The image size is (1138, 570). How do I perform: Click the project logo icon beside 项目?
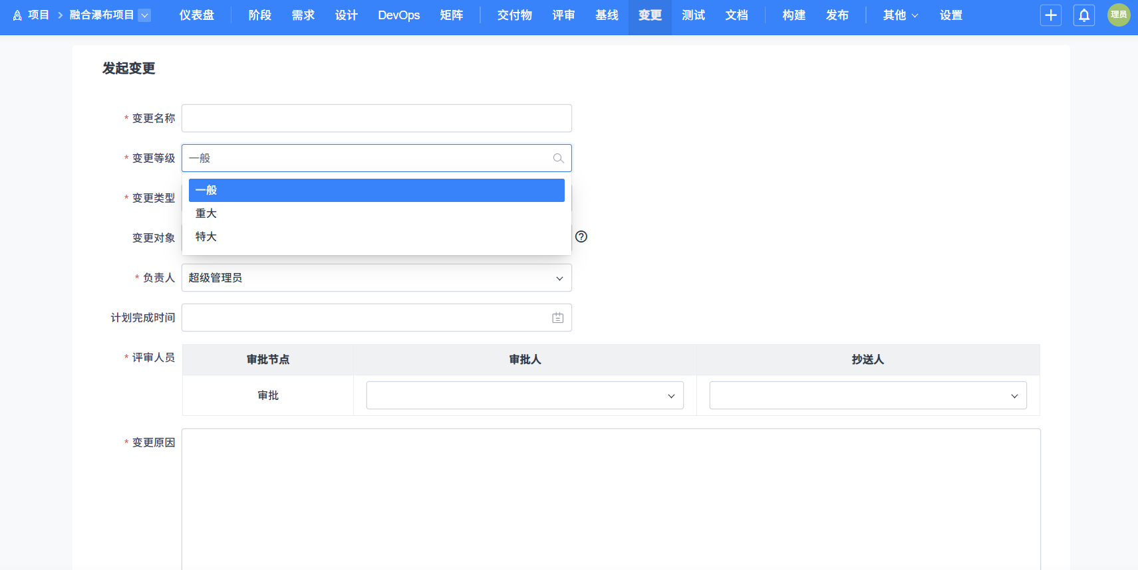17,15
